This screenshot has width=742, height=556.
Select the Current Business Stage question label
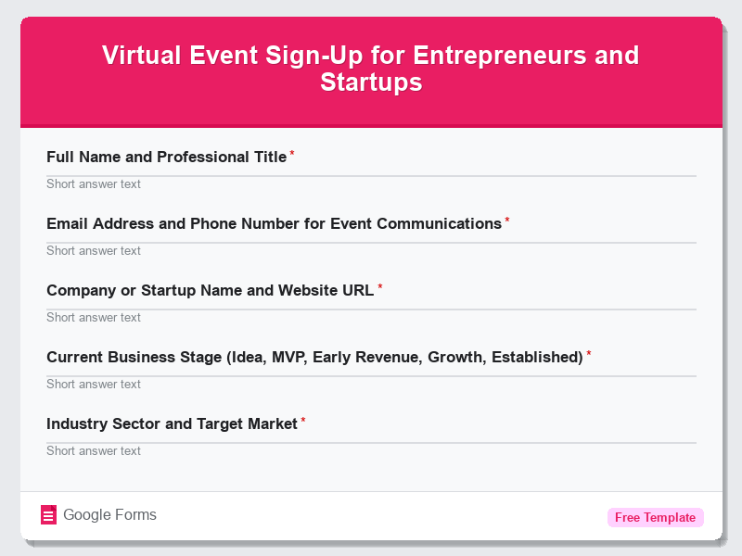[314, 357]
